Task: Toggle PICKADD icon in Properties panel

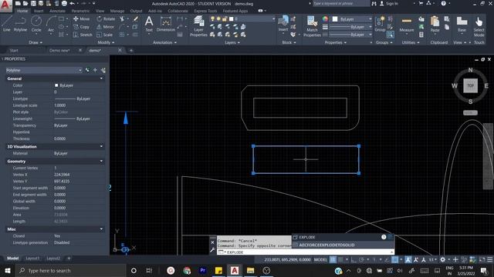Action: click(87, 70)
